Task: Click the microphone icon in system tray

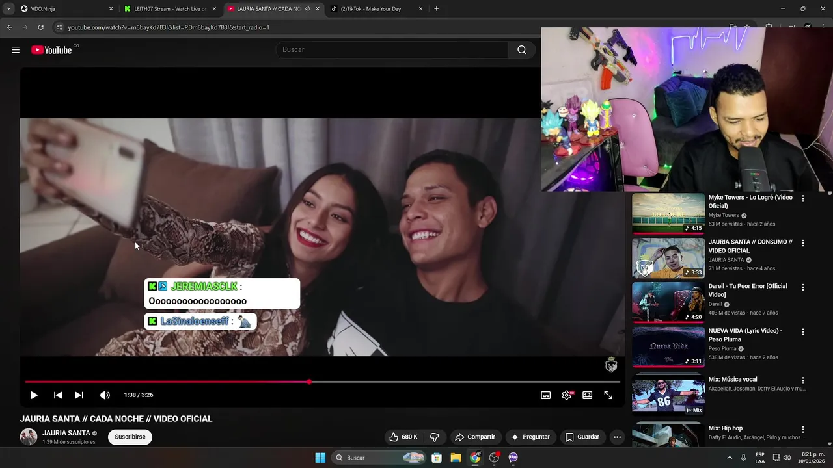Action: 743,458
